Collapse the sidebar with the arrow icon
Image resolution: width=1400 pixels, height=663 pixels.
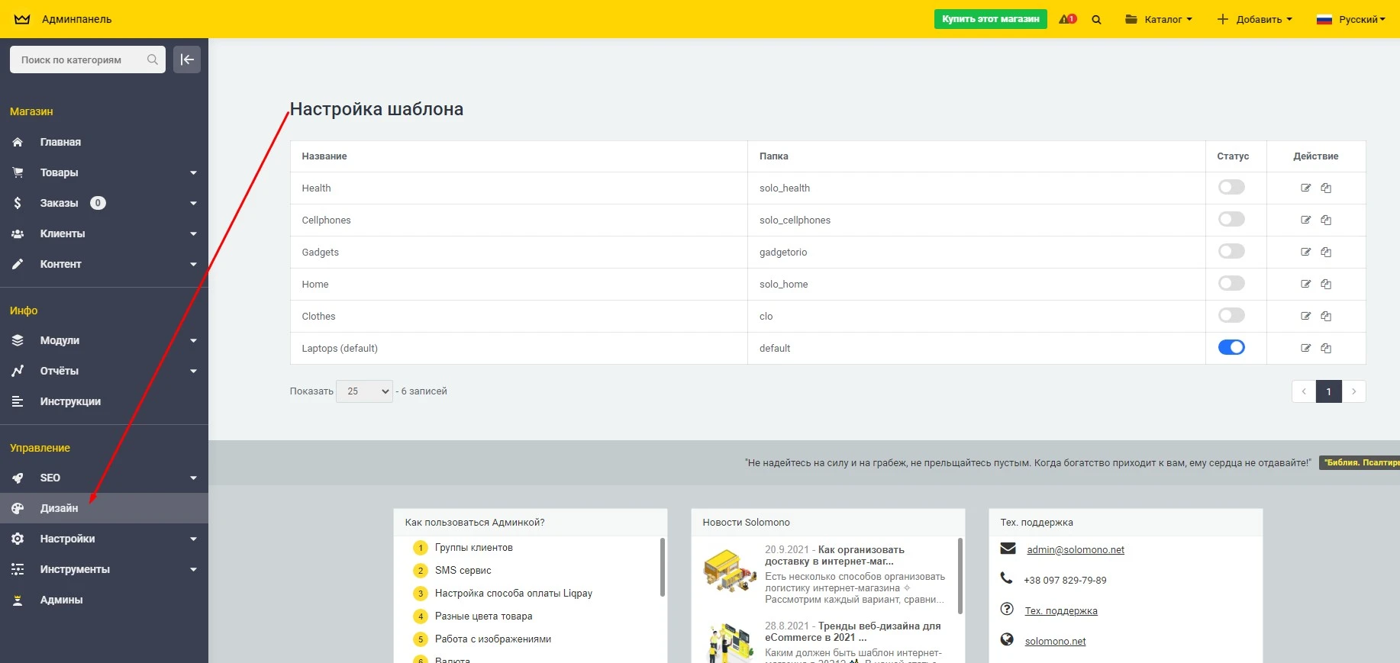[187, 60]
